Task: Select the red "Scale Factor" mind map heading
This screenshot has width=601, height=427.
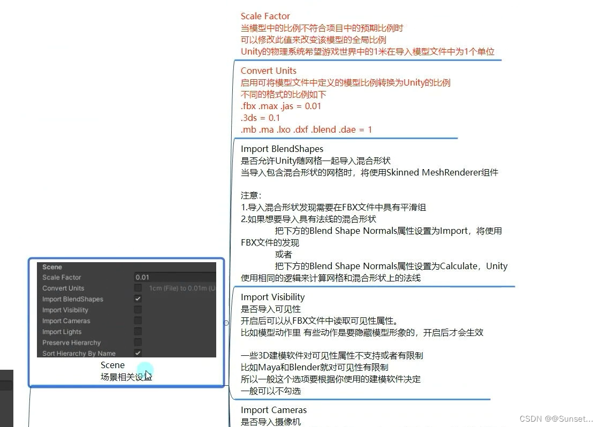Action: pos(265,16)
